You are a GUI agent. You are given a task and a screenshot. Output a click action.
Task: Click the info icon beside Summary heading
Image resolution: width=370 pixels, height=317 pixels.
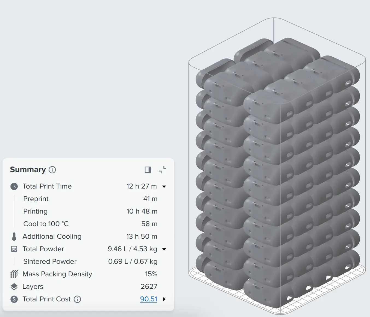tap(52, 170)
